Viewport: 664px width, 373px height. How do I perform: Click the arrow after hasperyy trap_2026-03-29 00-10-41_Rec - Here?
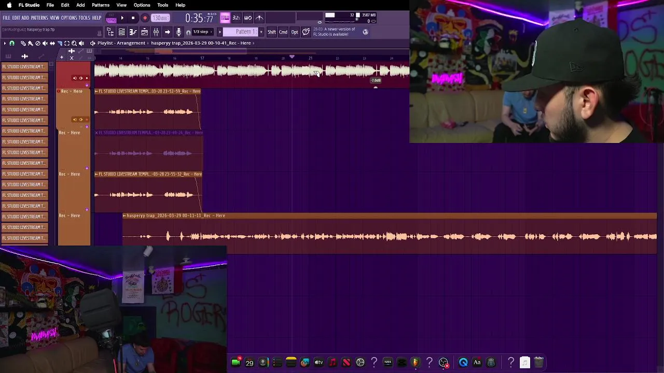(253, 44)
